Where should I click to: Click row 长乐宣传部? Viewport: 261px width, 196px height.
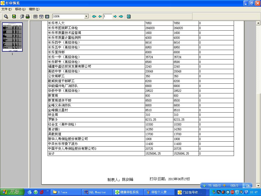[141, 52]
